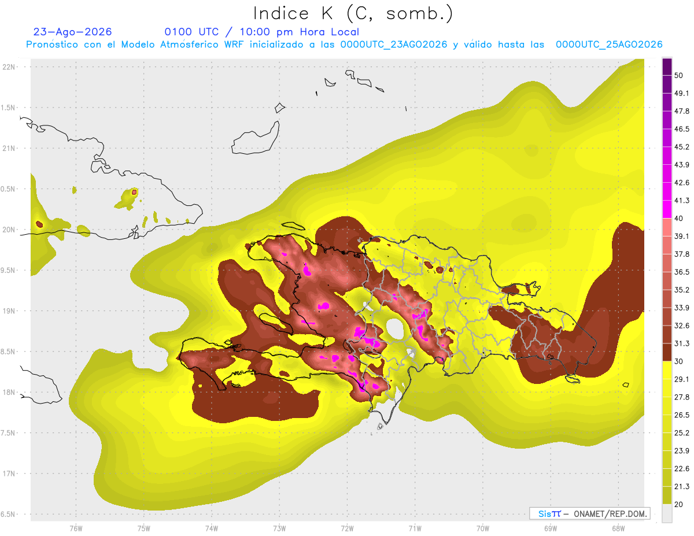
Task: Click the "0100 UTC / 10:00 pm Hora Local" time label
Action: [x=262, y=32]
